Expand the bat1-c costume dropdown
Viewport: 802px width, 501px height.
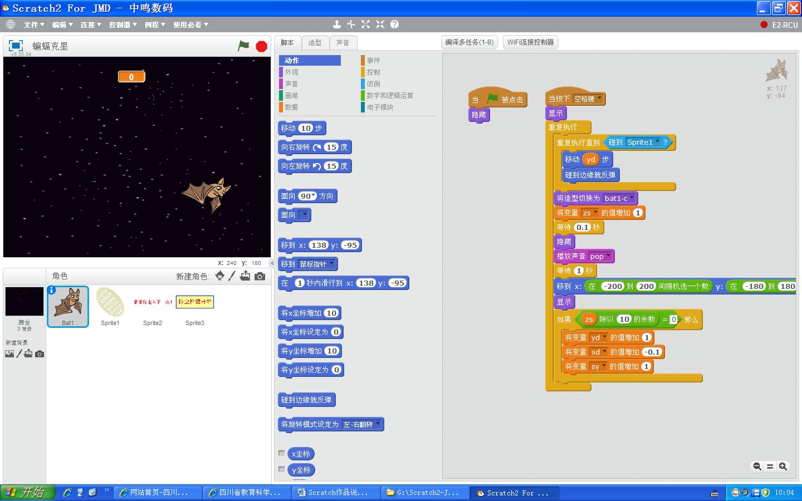click(x=632, y=198)
